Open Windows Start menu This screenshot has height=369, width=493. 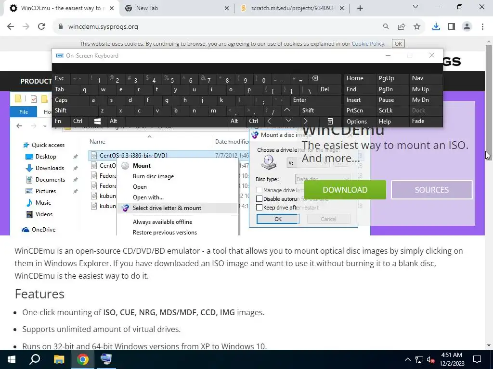pyautogui.click(x=12, y=359)
